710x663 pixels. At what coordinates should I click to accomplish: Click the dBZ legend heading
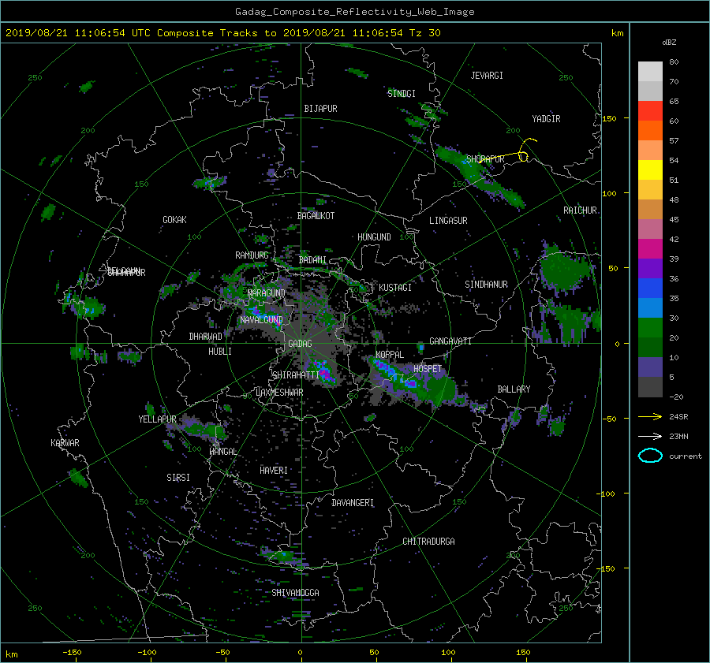pos(669,43)
